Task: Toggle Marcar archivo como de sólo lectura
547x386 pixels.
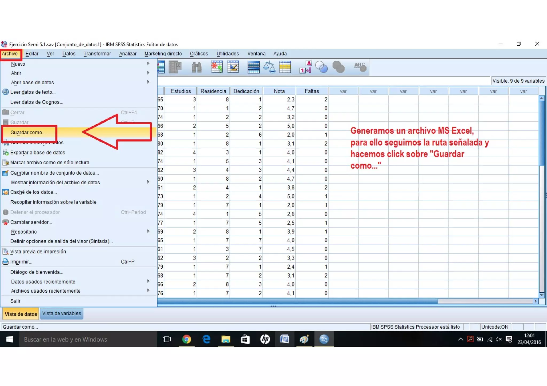Action: coord(50,162)
